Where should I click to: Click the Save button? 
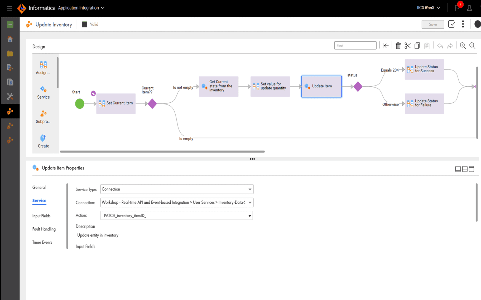click(x=432, y=24)
